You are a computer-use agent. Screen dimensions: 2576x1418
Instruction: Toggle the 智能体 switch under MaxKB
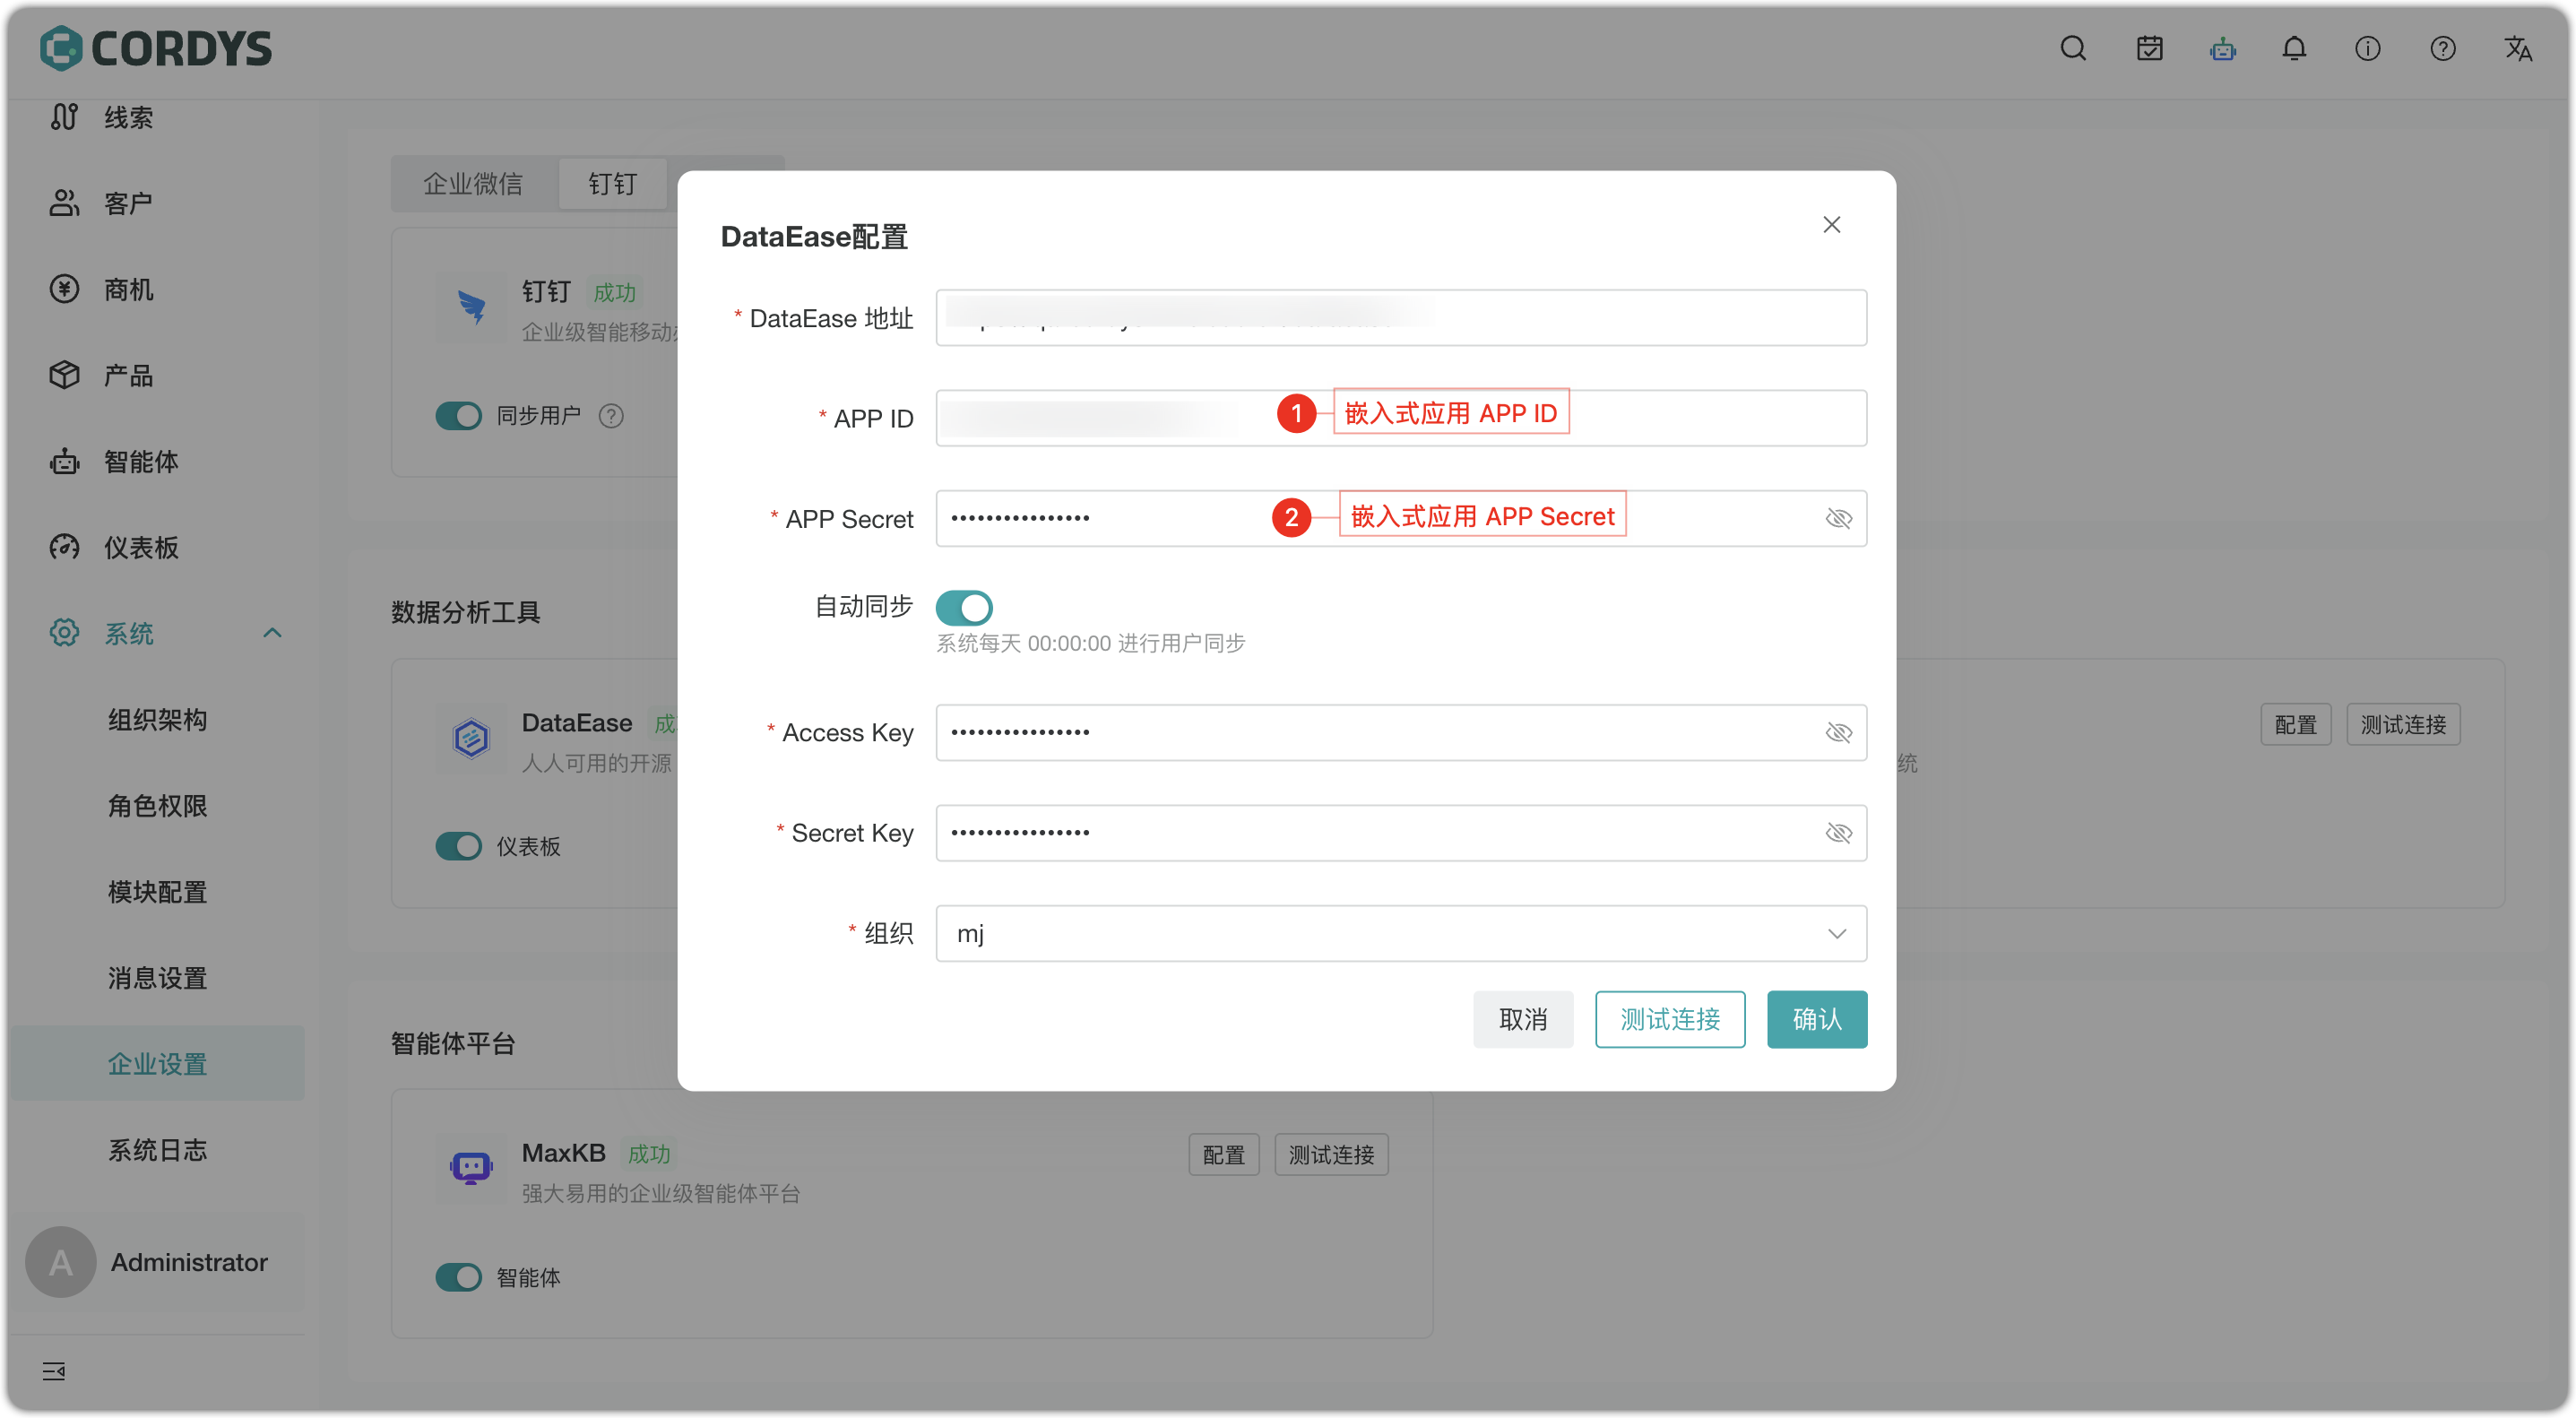click(x=459, y=1277)
